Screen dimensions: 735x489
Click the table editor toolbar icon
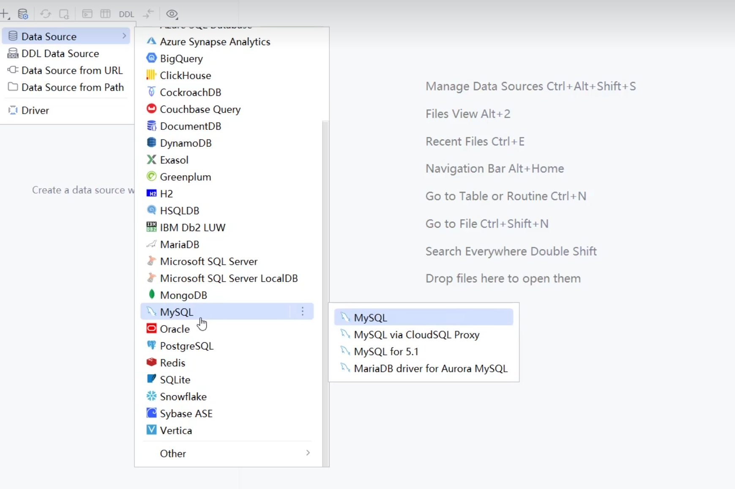tap(105, 14)
